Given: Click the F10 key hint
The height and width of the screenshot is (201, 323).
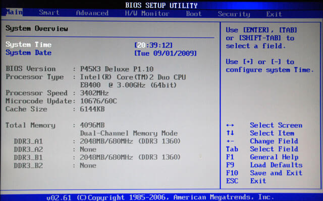Looking at the screenshot, I should pos(232,173).
